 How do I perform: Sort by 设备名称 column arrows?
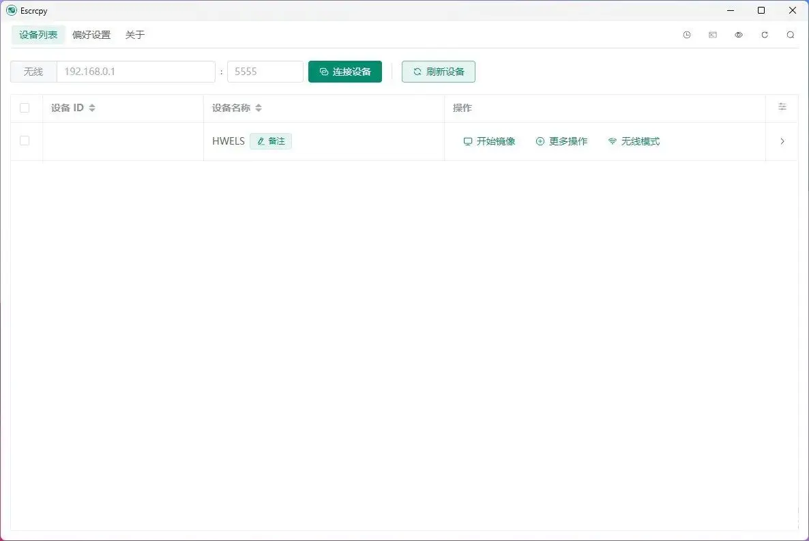(259, 108)
